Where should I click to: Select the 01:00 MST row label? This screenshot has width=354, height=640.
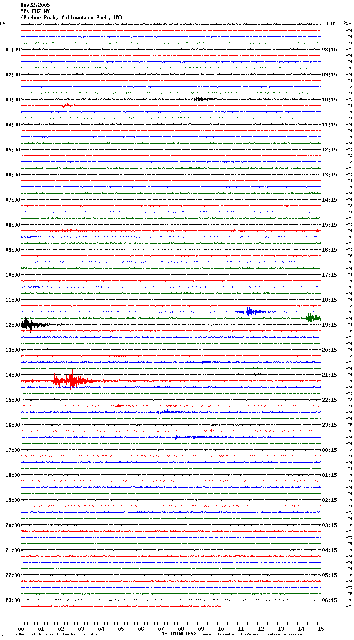[13, 50]
